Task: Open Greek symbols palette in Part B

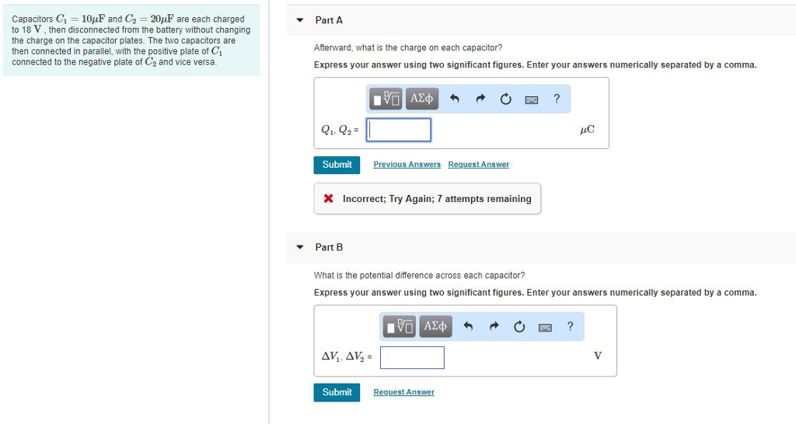Action: 436,326
